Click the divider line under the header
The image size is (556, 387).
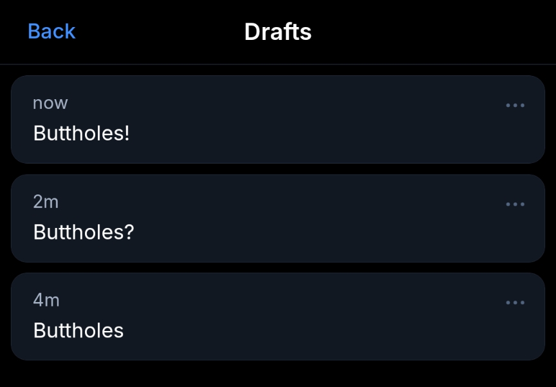click(278, 64)
